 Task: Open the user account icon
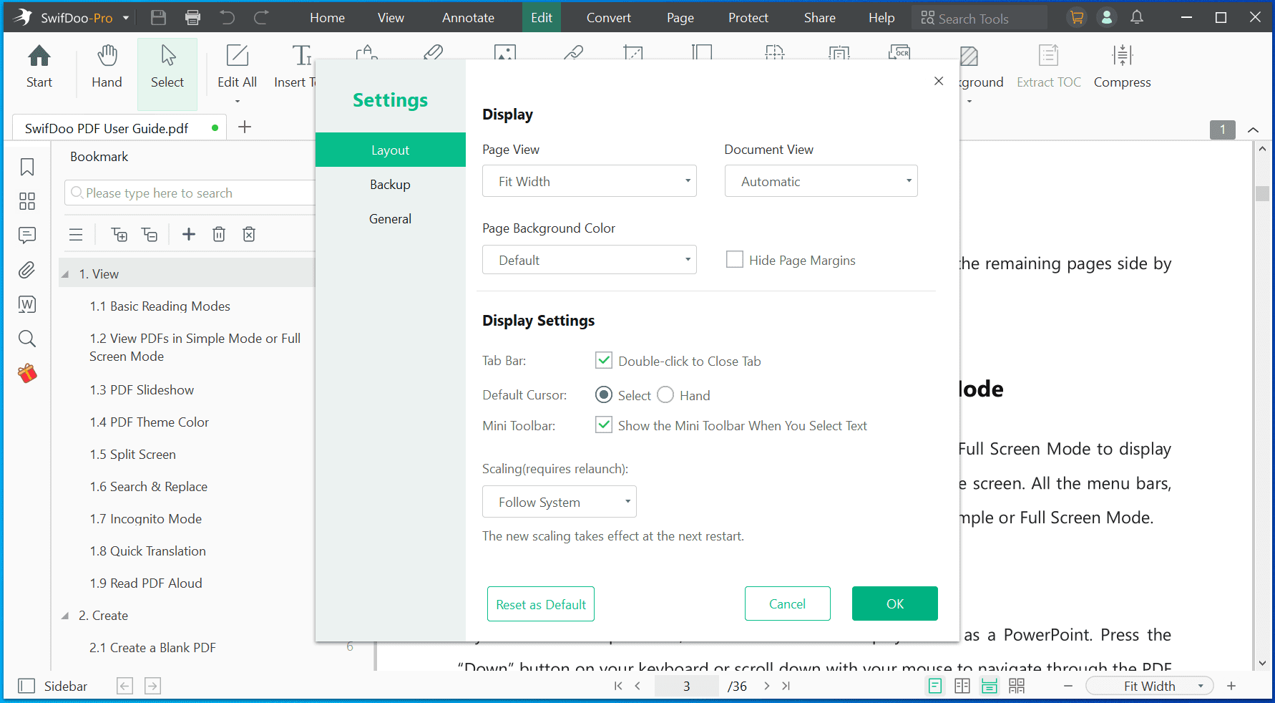coord(1107,18)
